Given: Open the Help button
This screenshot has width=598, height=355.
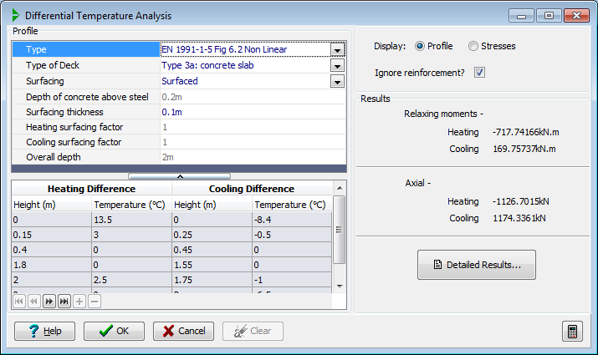Looking at the screenshot, I should tap(44, 331).
